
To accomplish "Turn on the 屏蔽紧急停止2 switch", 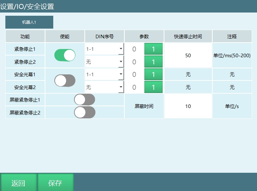I will pyautogui.click(x=84, y=112).
